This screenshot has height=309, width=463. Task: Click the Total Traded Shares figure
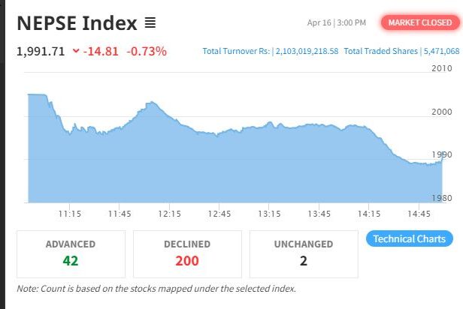tap(443, 52)
